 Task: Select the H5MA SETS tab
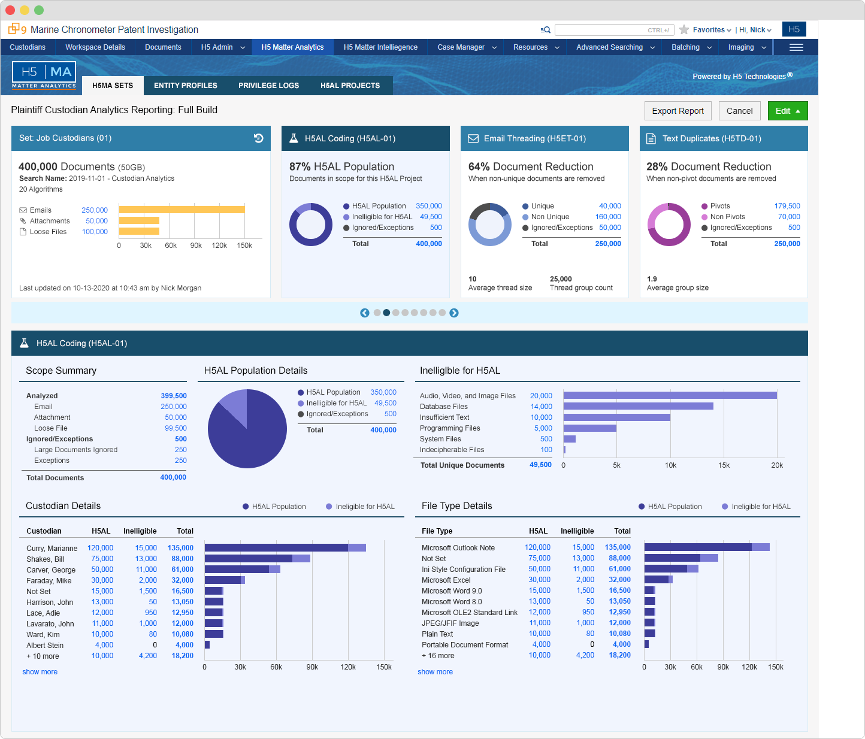(x=113, y=86)
